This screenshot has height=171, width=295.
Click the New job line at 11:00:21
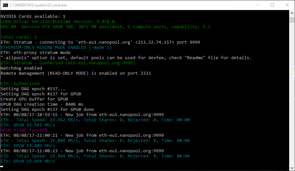(x=82, y=135)
